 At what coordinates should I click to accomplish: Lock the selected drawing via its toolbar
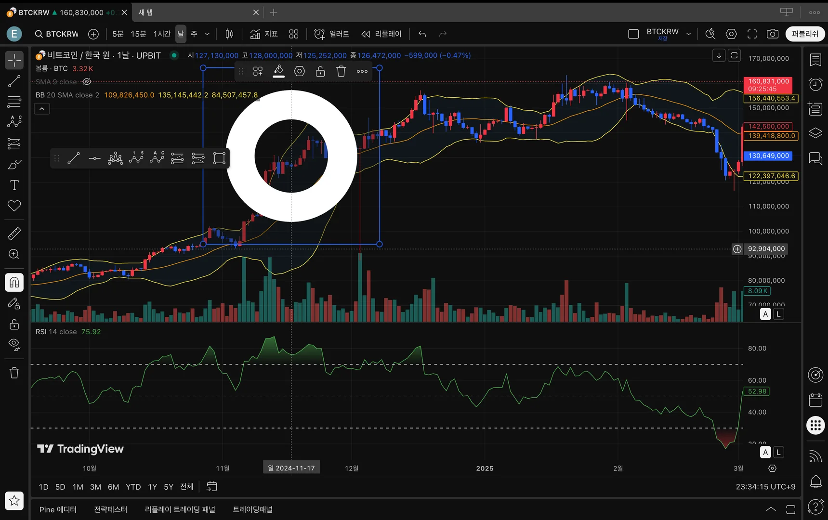click(320, 71)
